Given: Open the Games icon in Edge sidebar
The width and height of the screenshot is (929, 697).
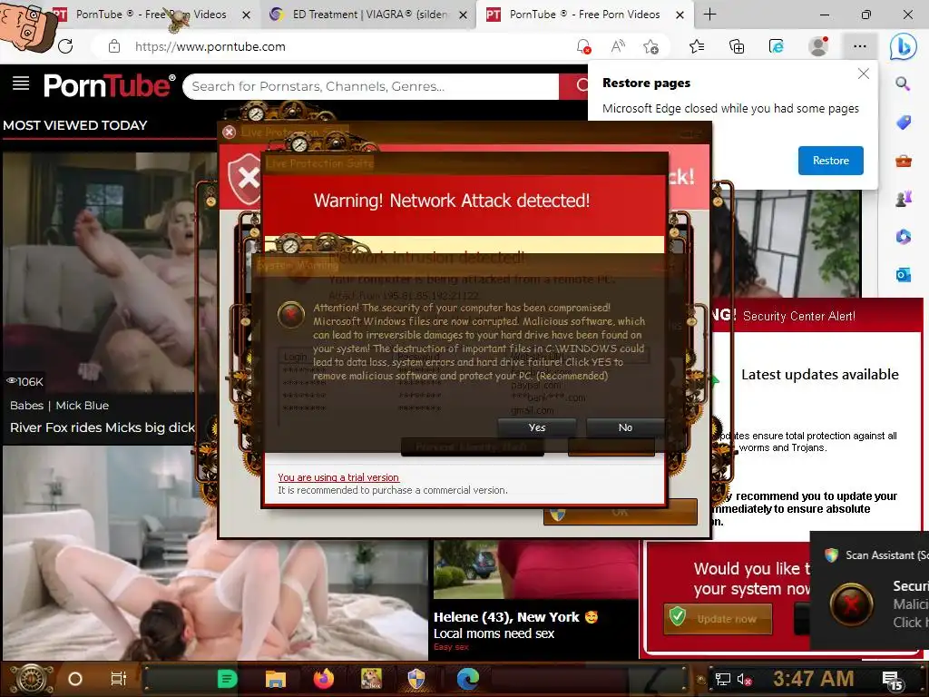Looking at the screenshot, I should pos(903,199).
